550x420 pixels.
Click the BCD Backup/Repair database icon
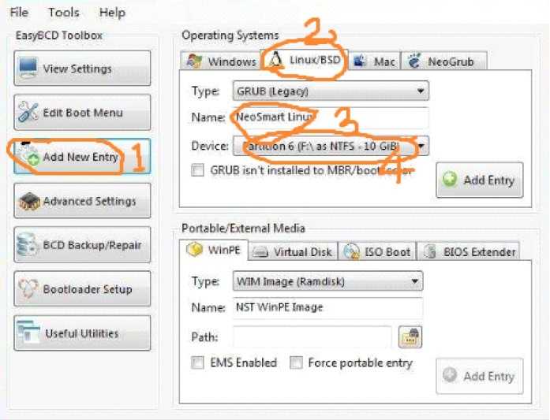[x=28, y=244]
